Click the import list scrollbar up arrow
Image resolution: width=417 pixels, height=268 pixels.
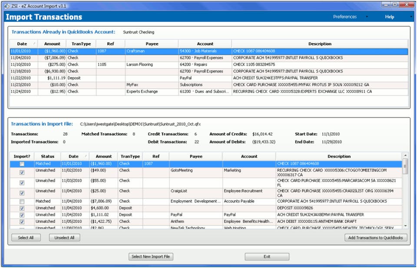(x=406, y=155)
